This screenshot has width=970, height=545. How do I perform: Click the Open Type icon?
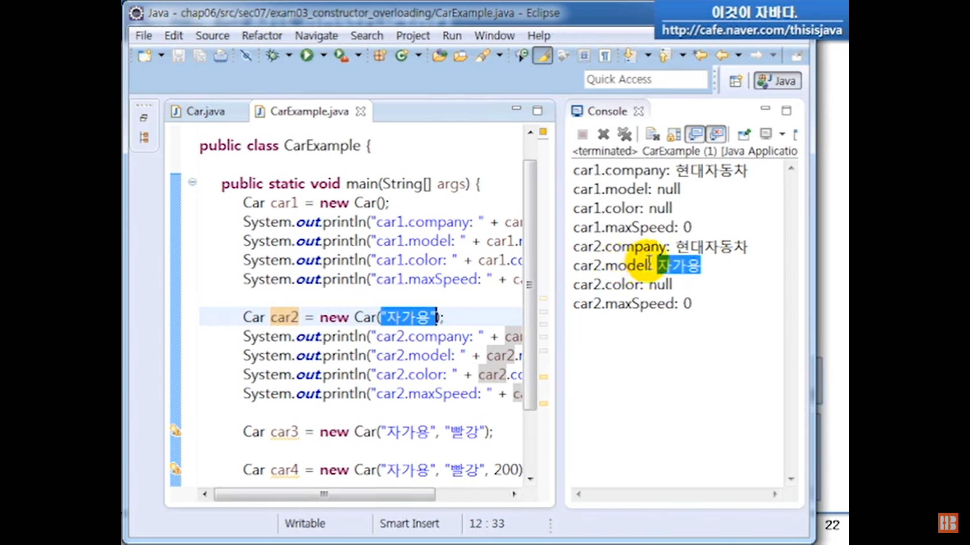440,56
